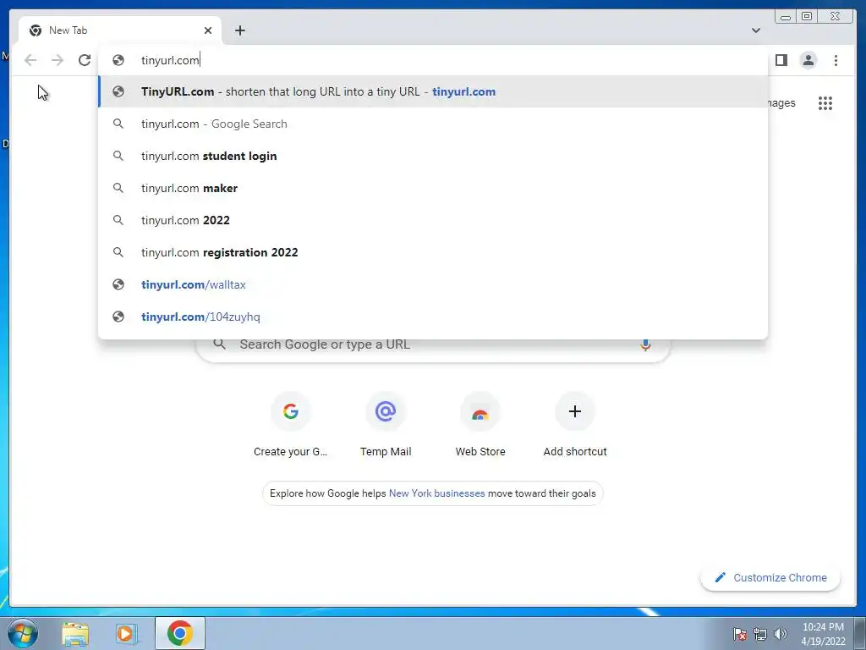
Task: Choose the TinyURL.com site suggestion
Action: (x=433, y=91)
